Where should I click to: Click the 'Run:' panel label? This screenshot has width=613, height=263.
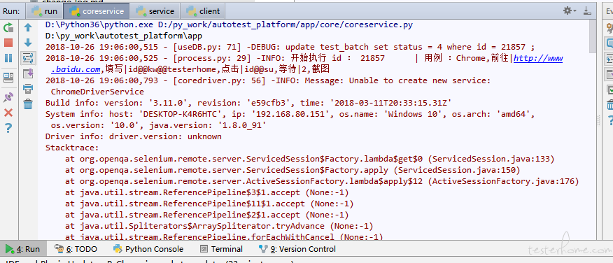(x=12, y=11)
